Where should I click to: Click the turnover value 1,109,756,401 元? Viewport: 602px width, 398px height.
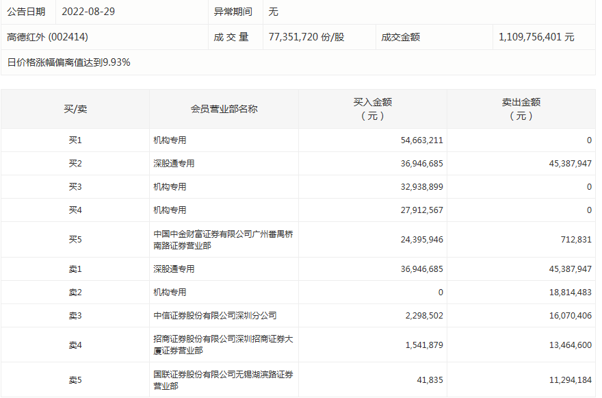click(x=536, y=37)
